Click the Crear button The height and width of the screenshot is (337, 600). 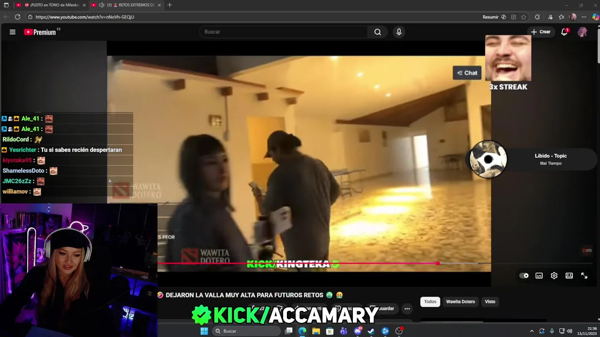click(541, 32)
